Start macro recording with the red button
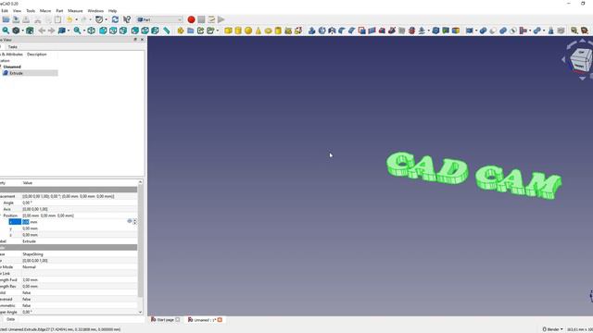593x333 pixels. [x=192, y=19]
